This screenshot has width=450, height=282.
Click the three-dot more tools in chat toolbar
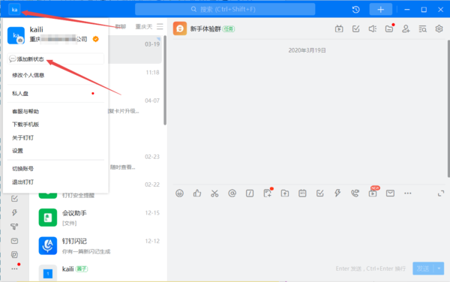pos(408,193)
